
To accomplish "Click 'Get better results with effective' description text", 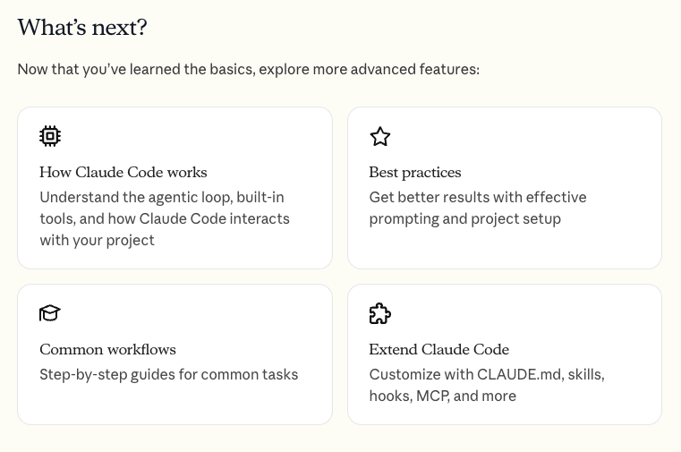I will tap(478, 198).
